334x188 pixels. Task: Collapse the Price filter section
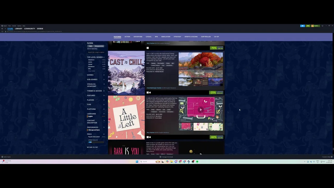pyautogui.click(x=96, y=134)
